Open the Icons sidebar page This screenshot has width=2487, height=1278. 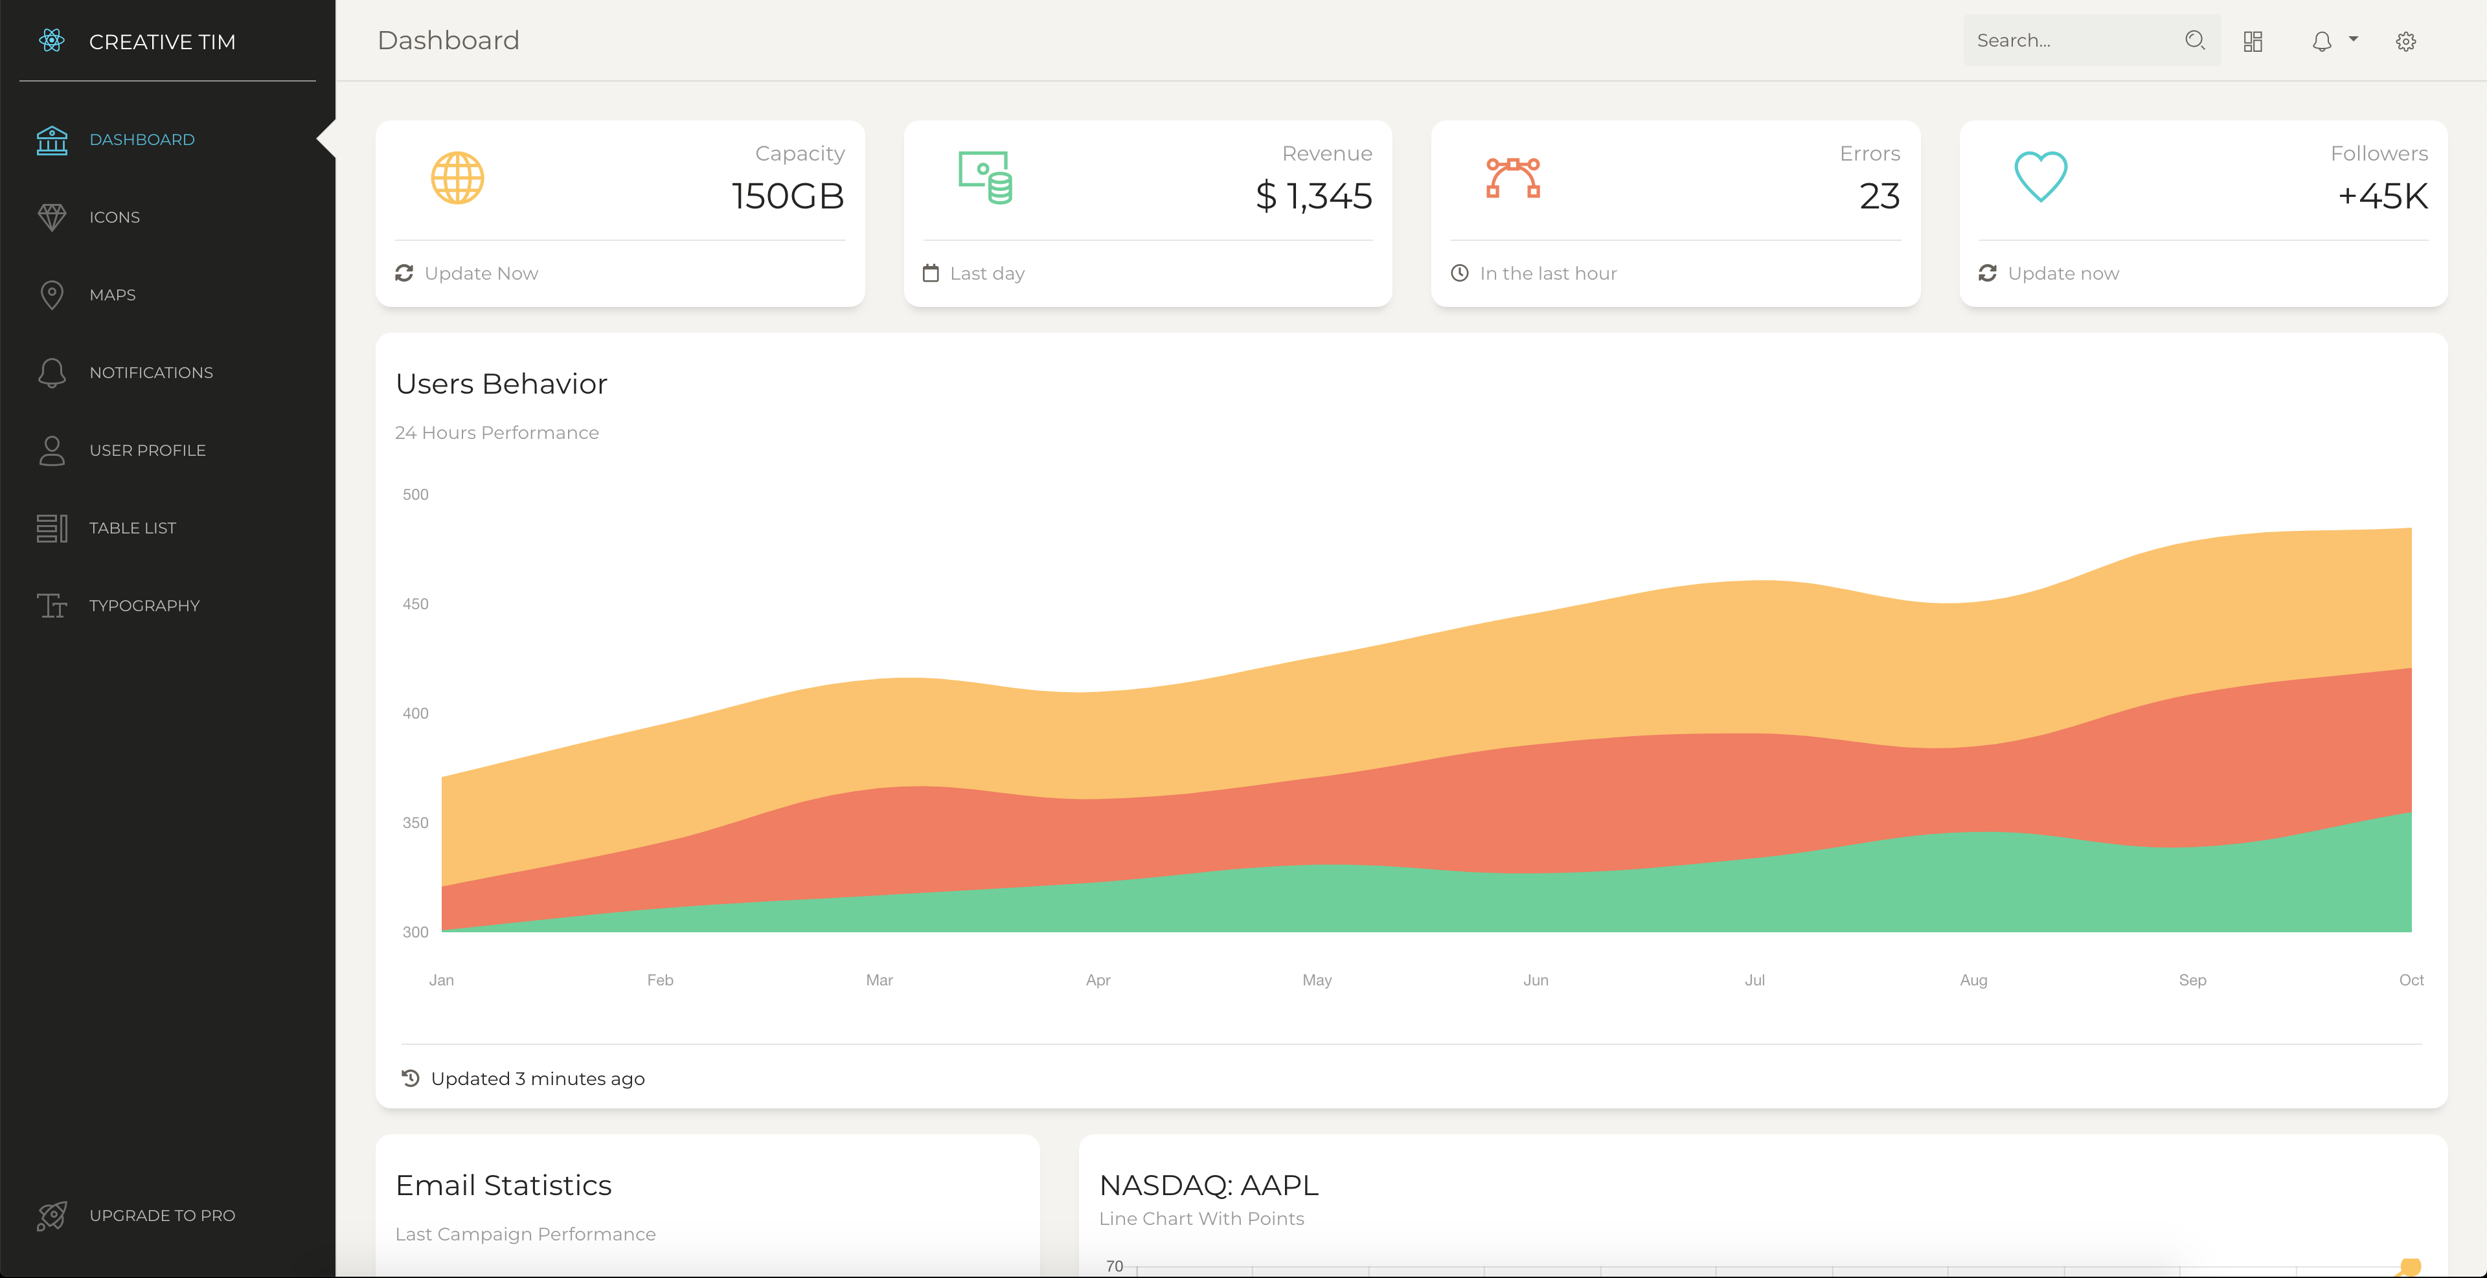coord(114,217)
